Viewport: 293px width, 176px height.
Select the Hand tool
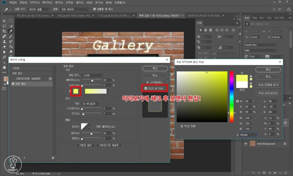[4, 67]
